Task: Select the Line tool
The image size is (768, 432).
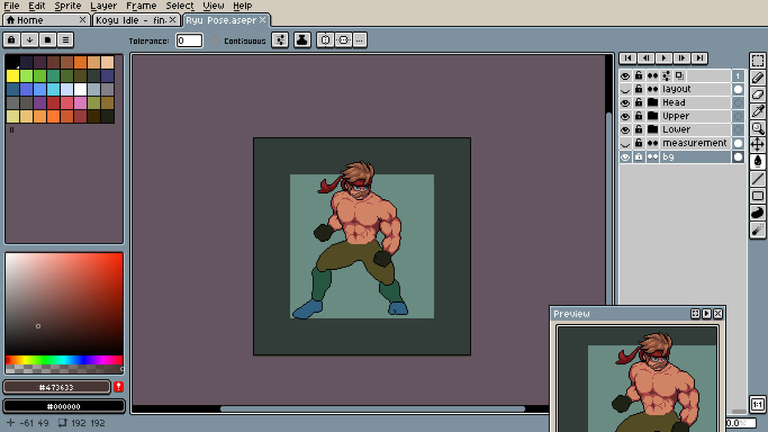Action: (x=758, y=179)
